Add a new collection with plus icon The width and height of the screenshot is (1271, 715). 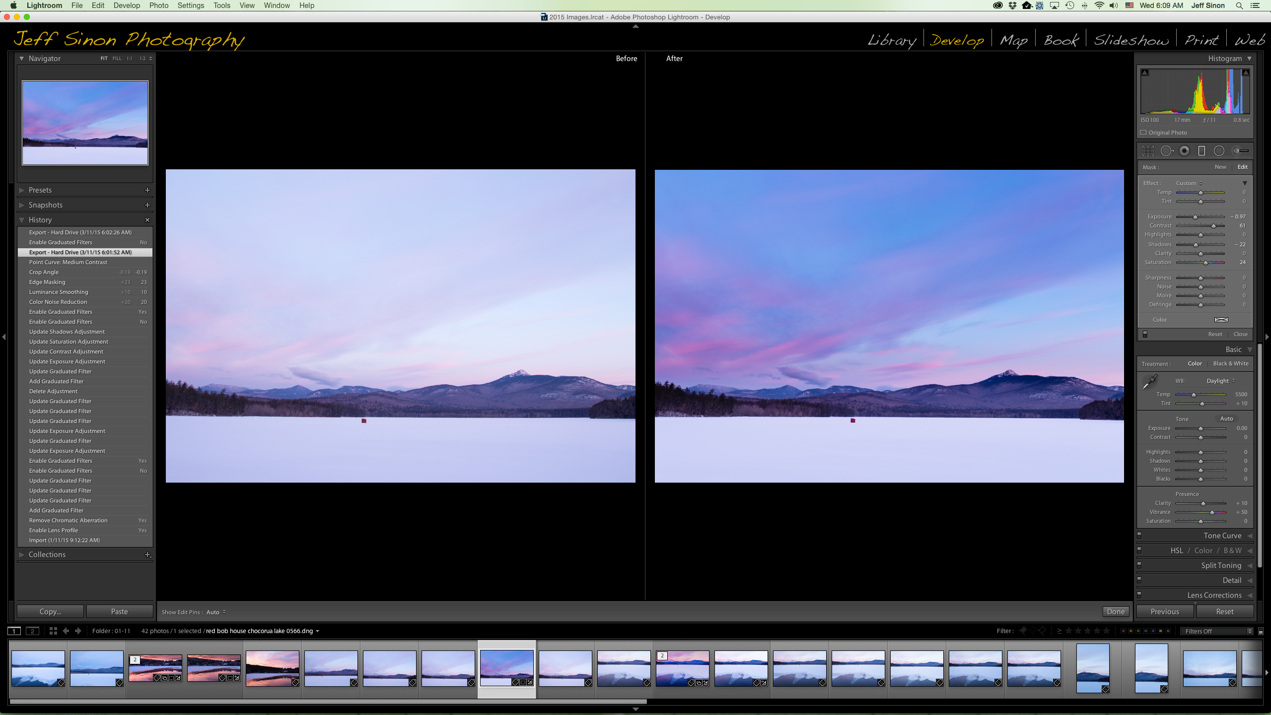point(147,555)
